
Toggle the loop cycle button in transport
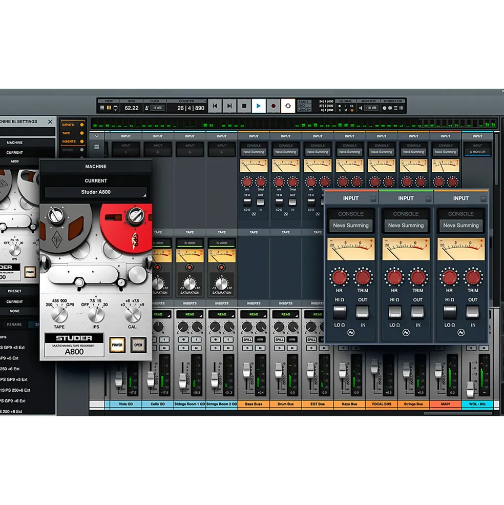(x=288, y=106)
